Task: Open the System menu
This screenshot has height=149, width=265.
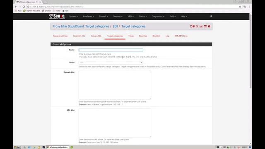Action: point(73,17)
